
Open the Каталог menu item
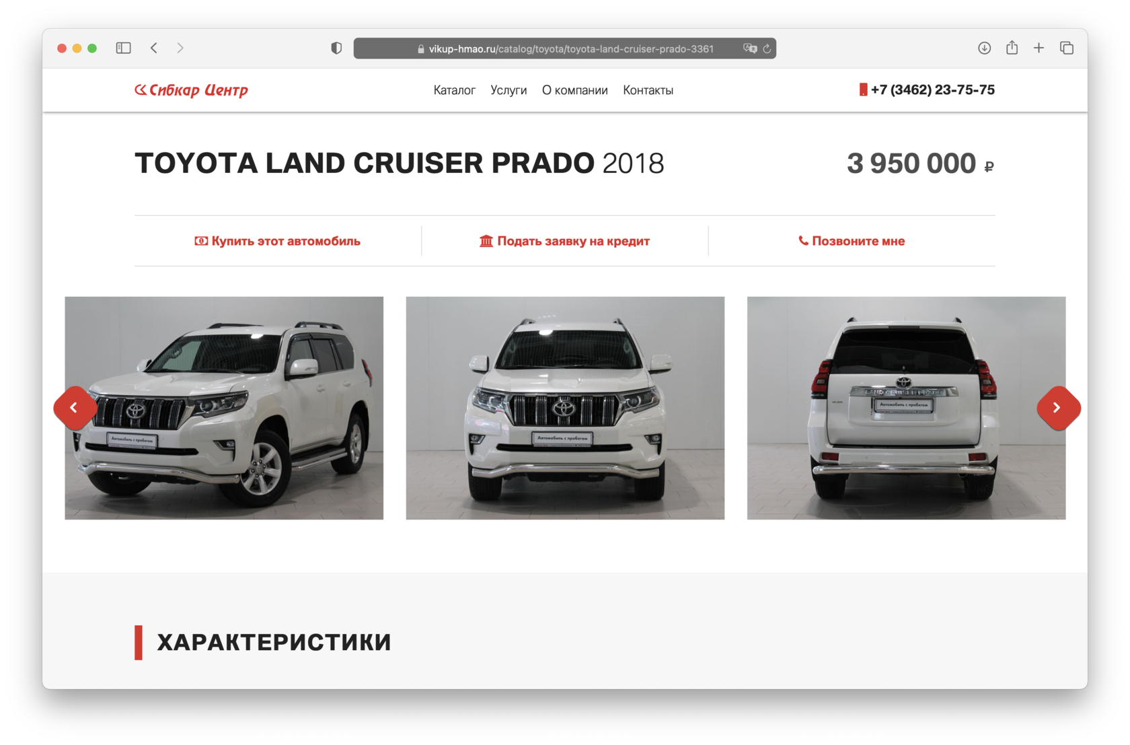coord(454,90)
